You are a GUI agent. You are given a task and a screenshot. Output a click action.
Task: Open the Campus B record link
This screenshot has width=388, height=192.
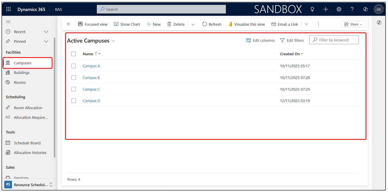(91, 78)
